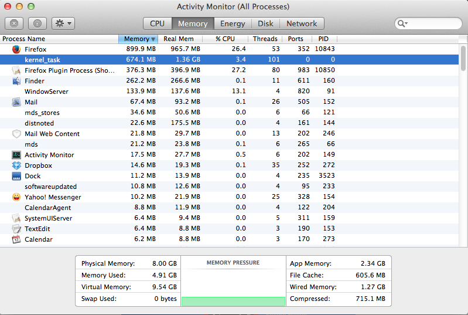Switch to the CPU tab
The width and height of the screenshot is (468, 315).
tap(158, 23)
